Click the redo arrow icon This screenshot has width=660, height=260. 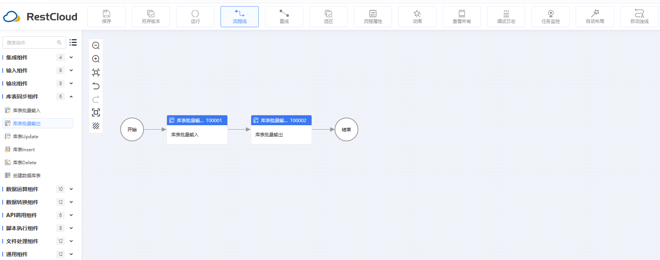(x=96, y=99)
